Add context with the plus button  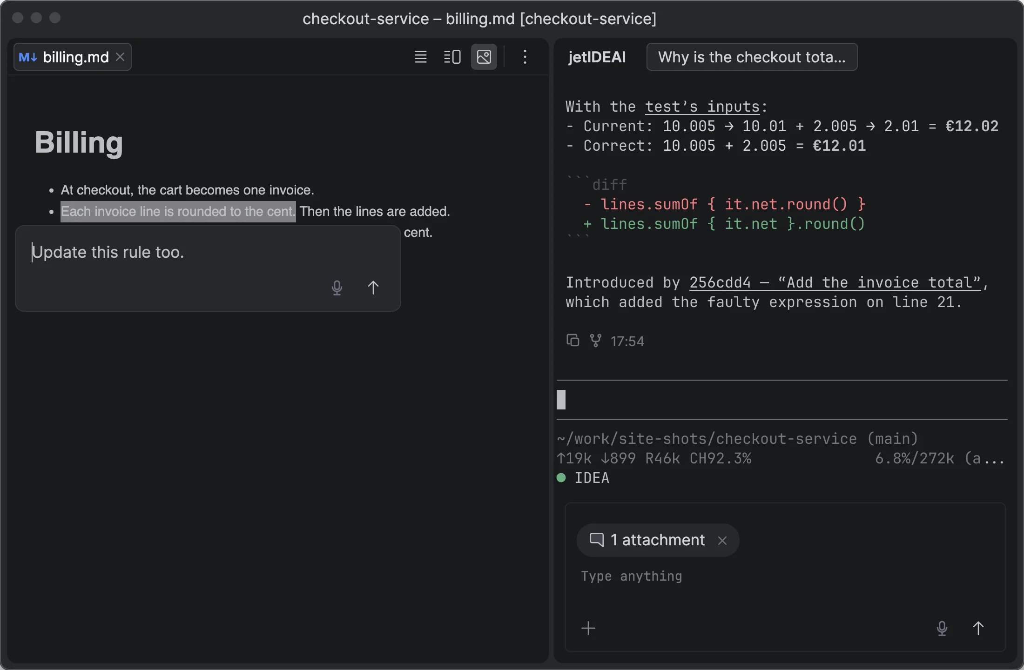click(588, 628)
